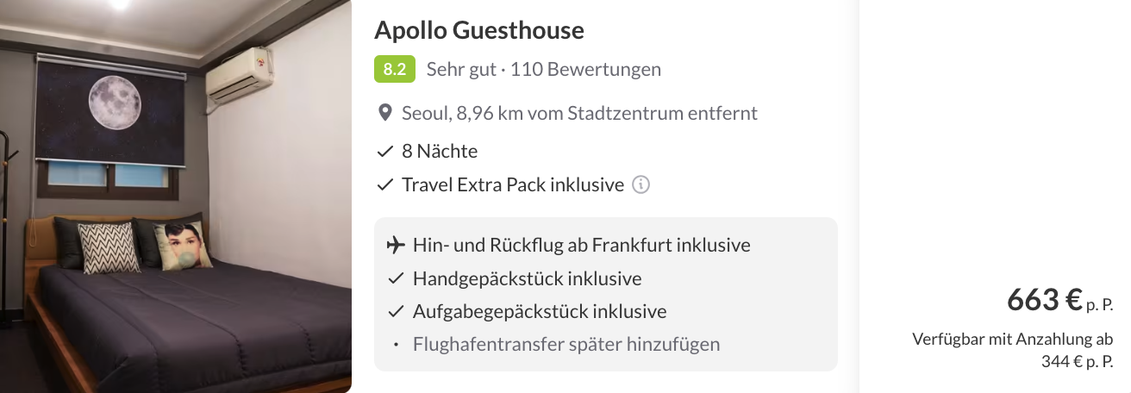Image resolution: width=1131 pixels, height=393 pixels.
Task: Click Flughafentransfer später hinzufügen
Action: tap(566, 344)
